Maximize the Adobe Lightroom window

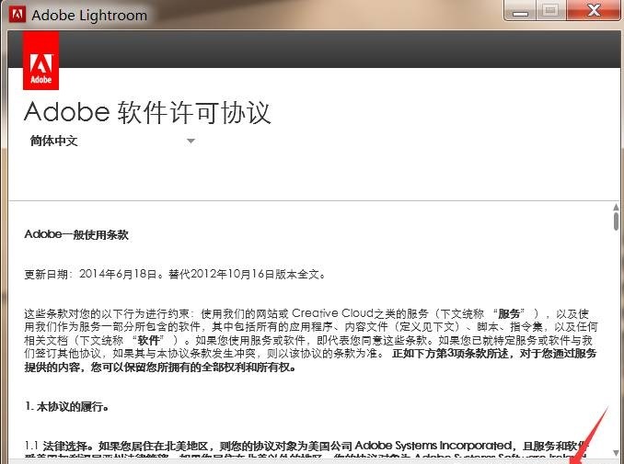tap(550, 11)
